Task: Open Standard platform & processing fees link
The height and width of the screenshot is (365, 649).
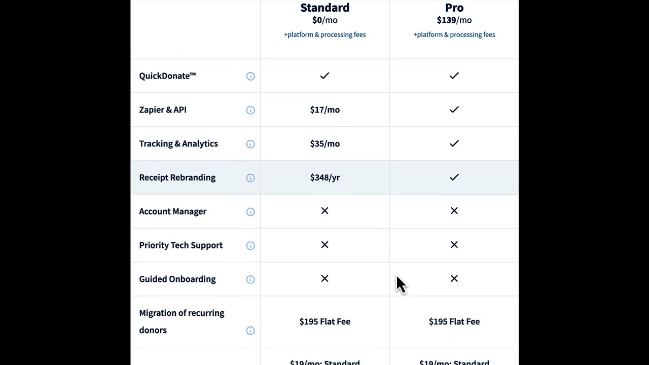Action: click(x=324, y=34)
